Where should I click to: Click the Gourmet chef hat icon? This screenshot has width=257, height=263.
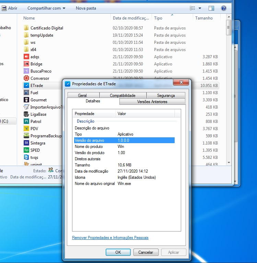pyautogui.click(x=26, y=100)
